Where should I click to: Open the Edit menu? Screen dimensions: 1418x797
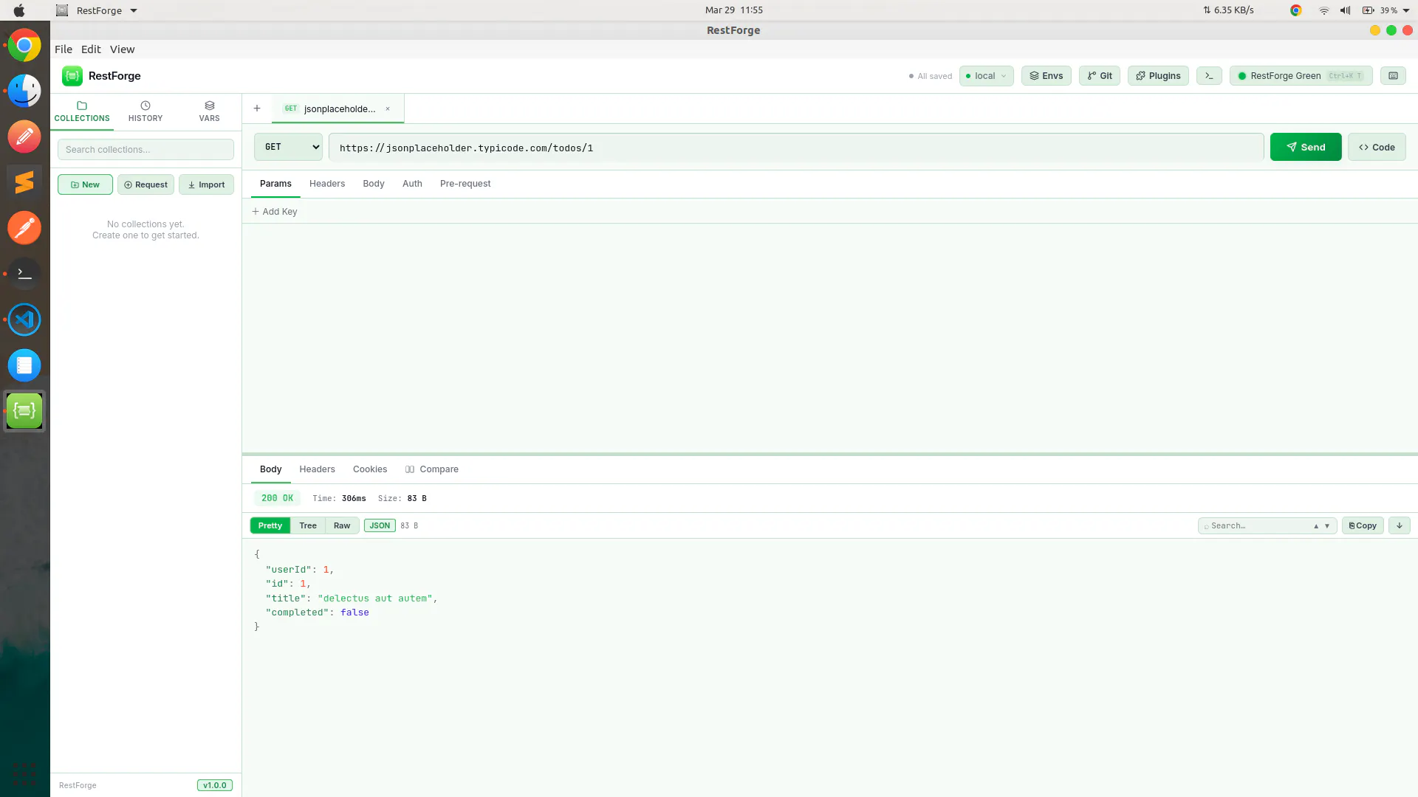tap(91, 49)
